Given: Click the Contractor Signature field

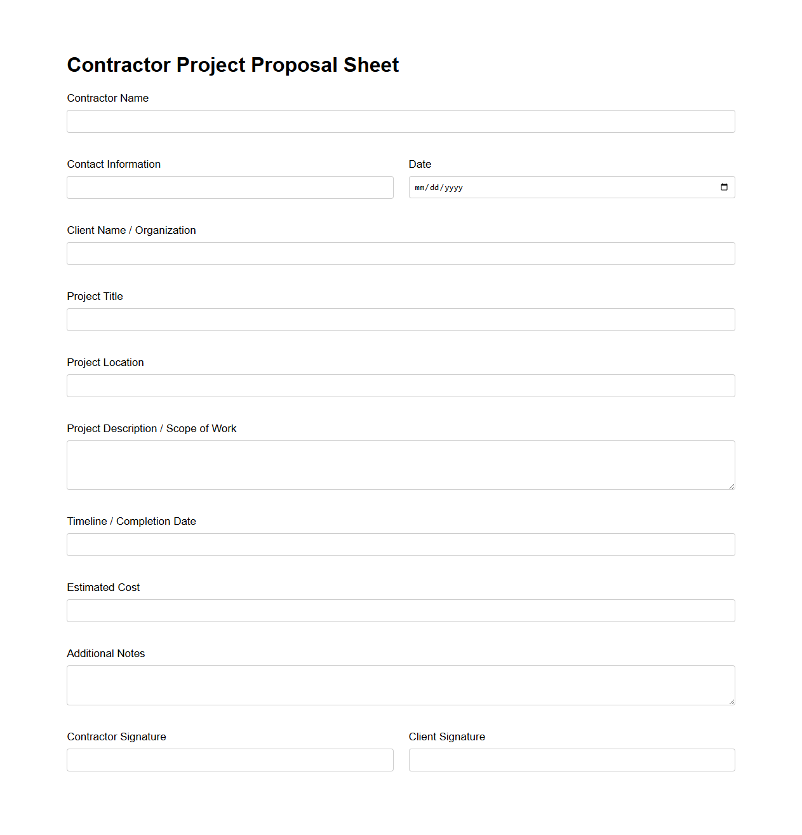Looking at the screenshot, I should 230,759.
